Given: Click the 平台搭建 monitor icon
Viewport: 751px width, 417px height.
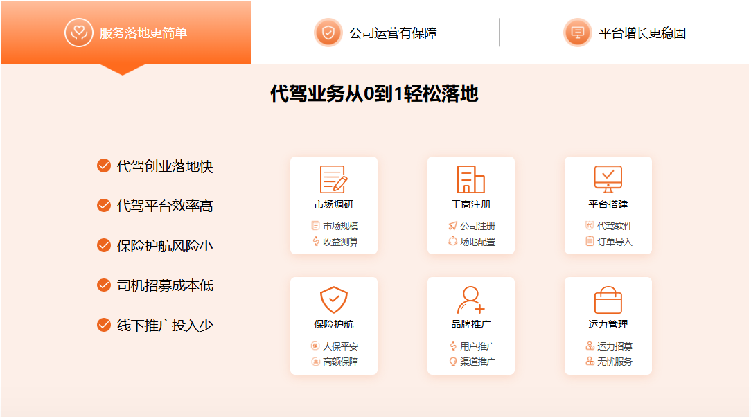Looking at the screenshot, I should [x=608, y=179].
